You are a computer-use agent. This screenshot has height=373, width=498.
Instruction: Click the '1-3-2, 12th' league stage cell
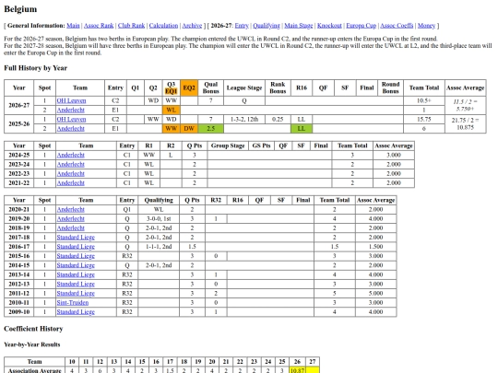[243, 119]
